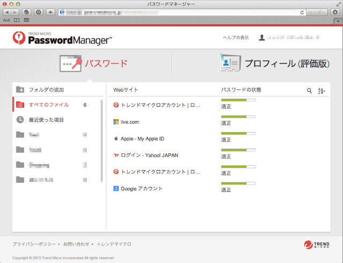Open the Google アカウント entry
The width and height of the screenshot is (343, 263).
coord(141,189)
